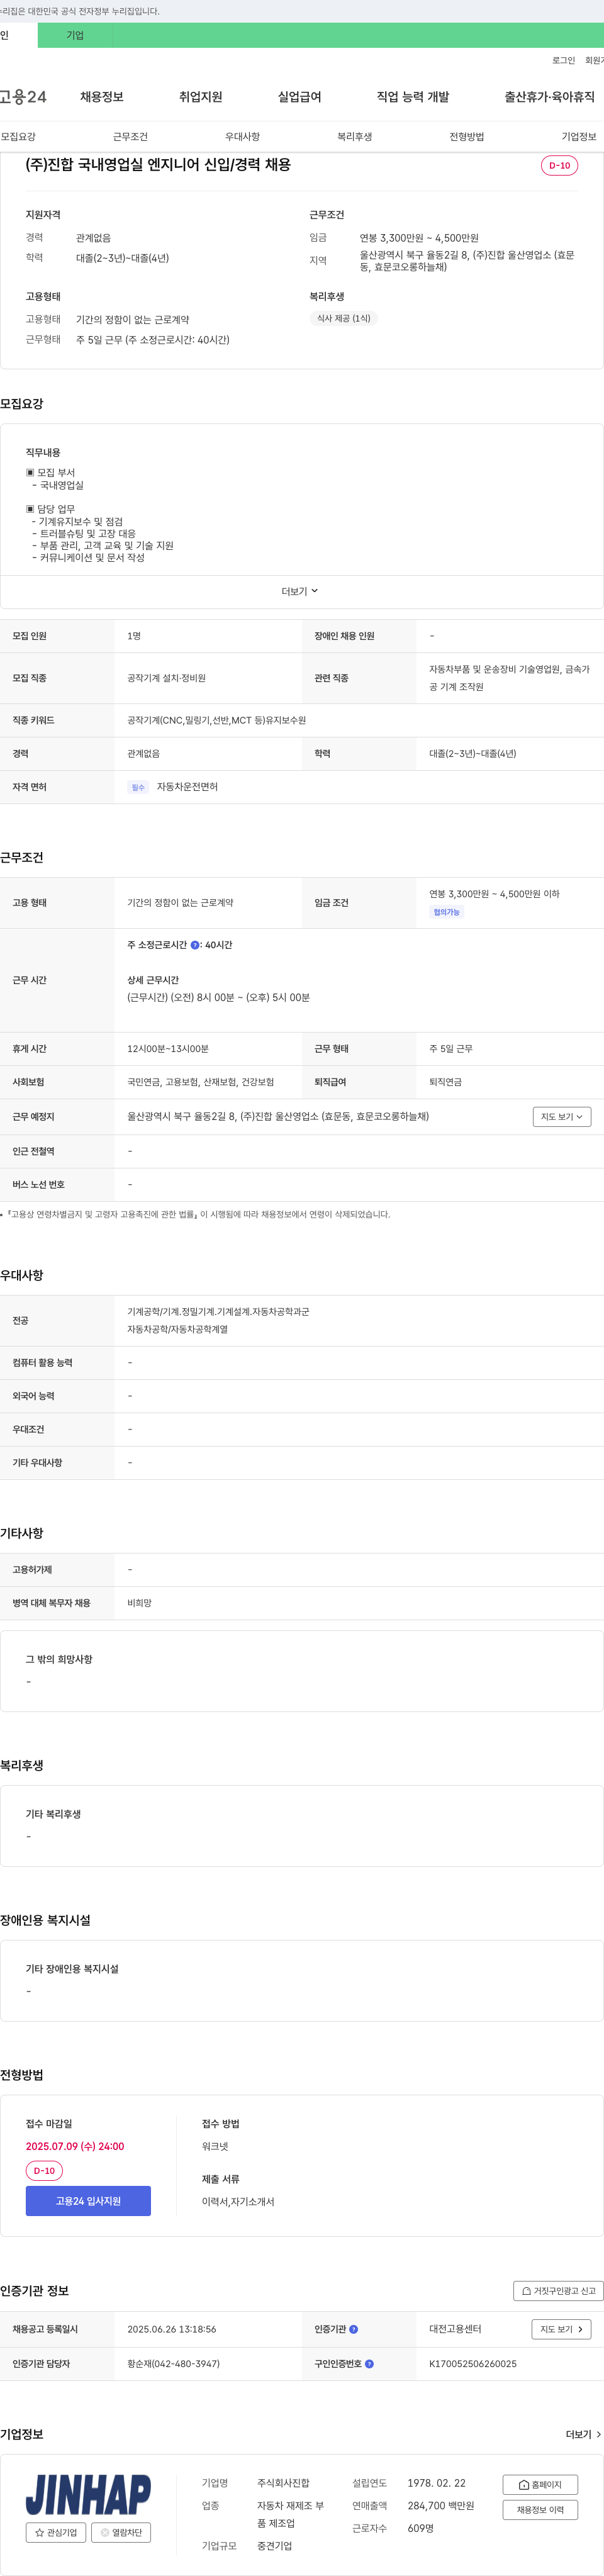The image size is (604, 2576).
Task: Open the 채용정보 menu
Action: coord(102,97)
